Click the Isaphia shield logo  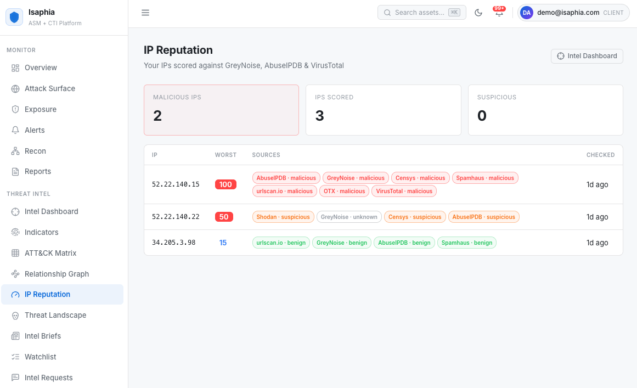click(14, 17)
